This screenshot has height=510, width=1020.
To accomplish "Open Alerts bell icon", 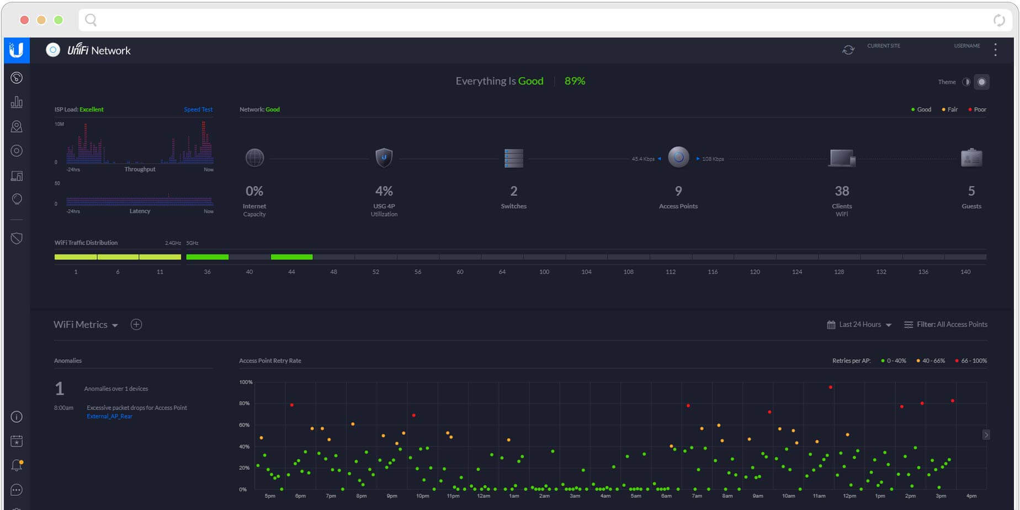I will point(17,465).
